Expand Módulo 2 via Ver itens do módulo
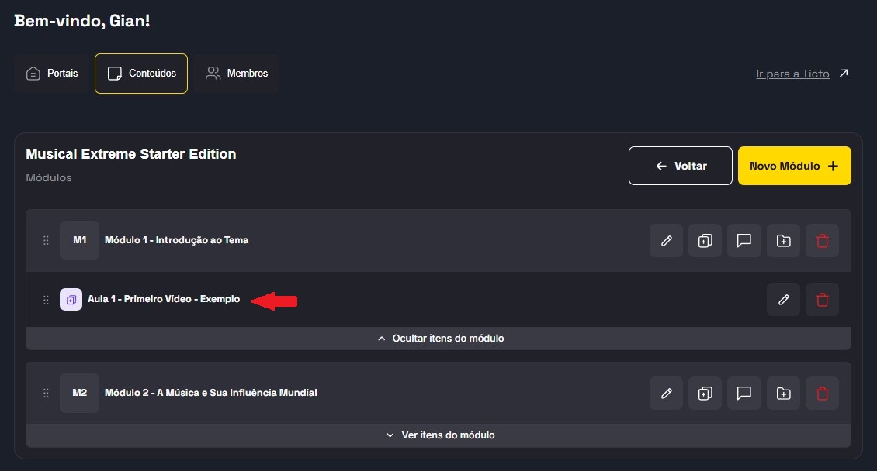This screenshot has height=471, width=877. (440, 435)
